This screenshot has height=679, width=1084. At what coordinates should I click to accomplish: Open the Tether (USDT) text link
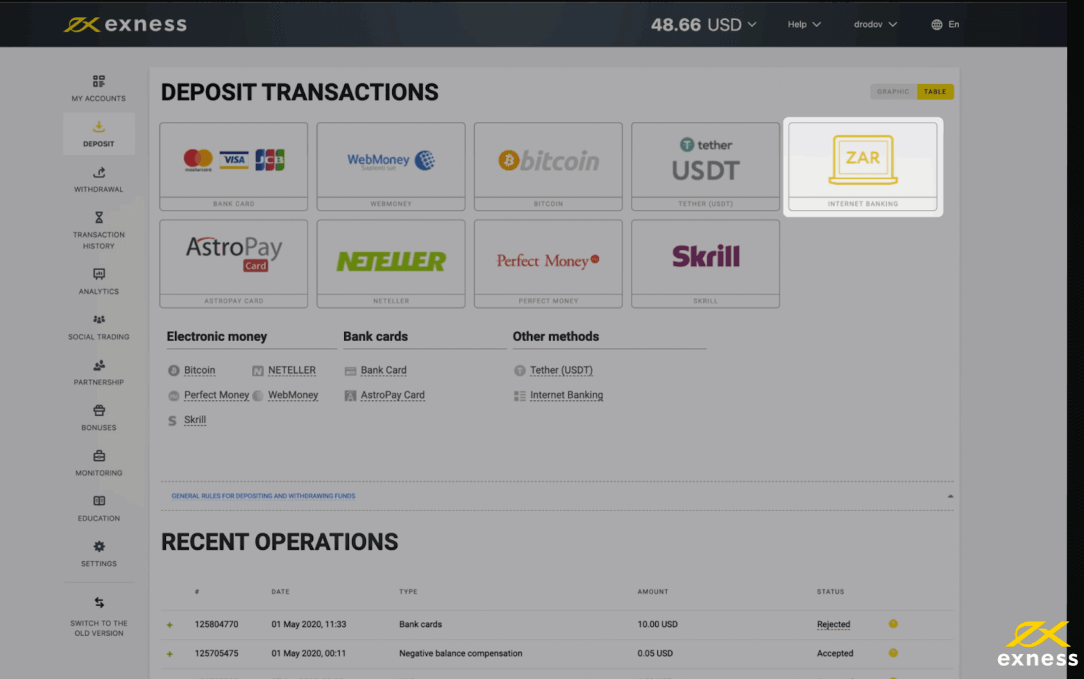click(x=561, y=370)
